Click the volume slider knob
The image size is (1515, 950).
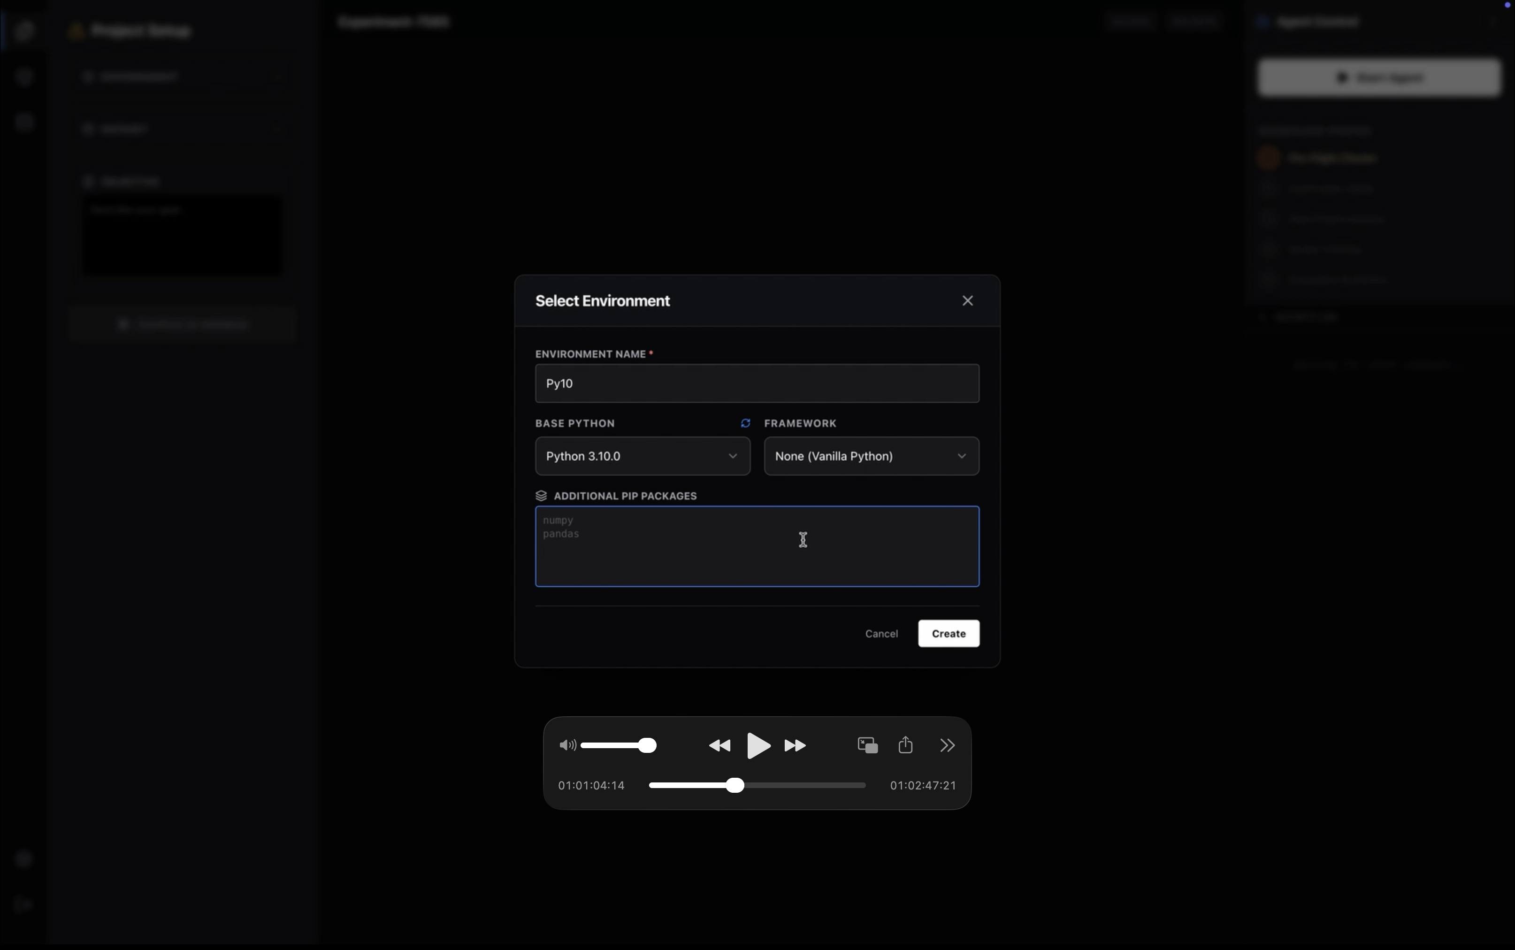[x=648, y=745]
